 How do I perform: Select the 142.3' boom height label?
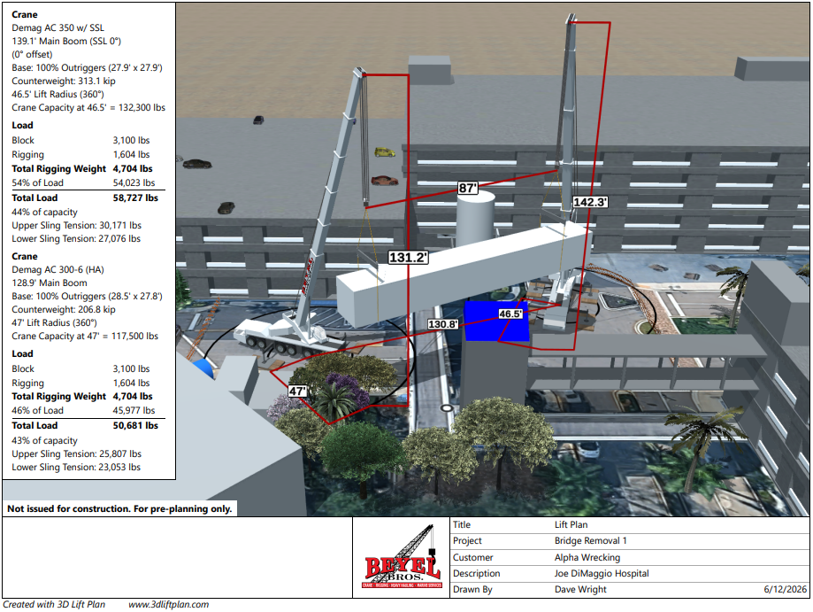tap(590, 202)
